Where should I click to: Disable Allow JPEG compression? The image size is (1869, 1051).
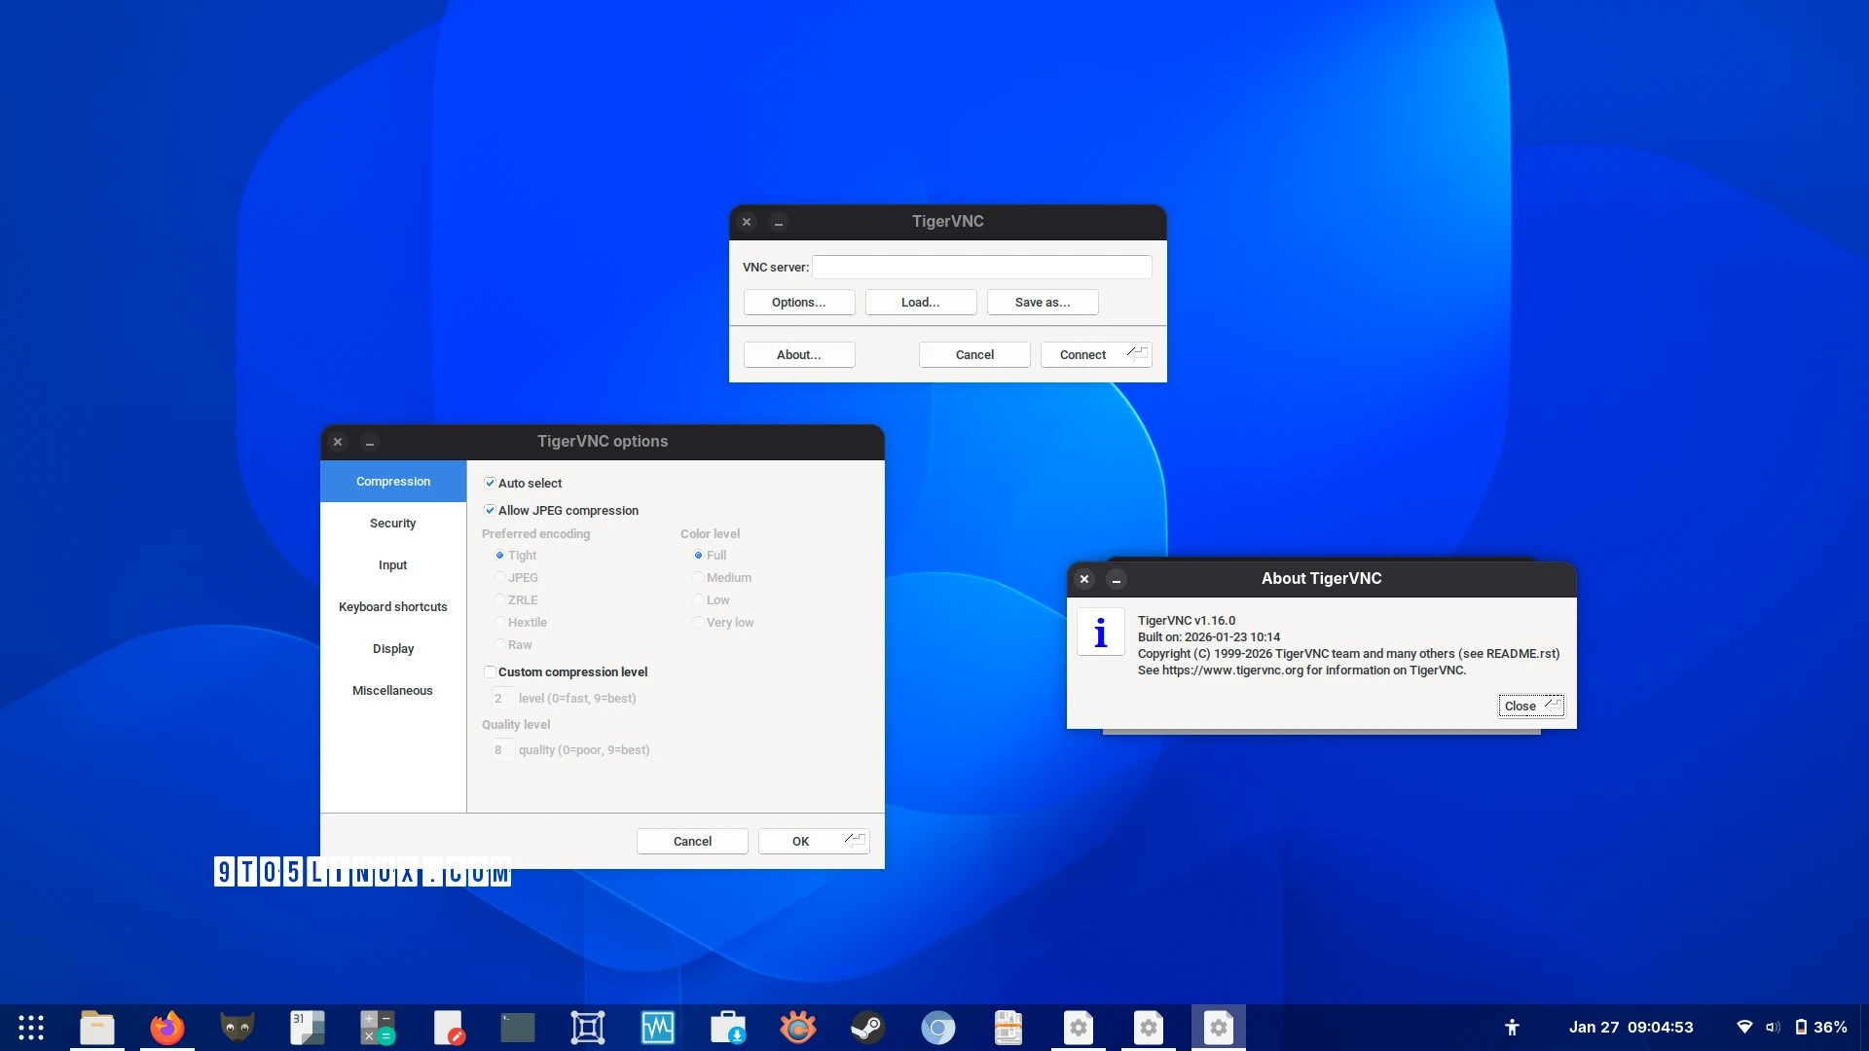pyautogui.click(x=490, y=510)
